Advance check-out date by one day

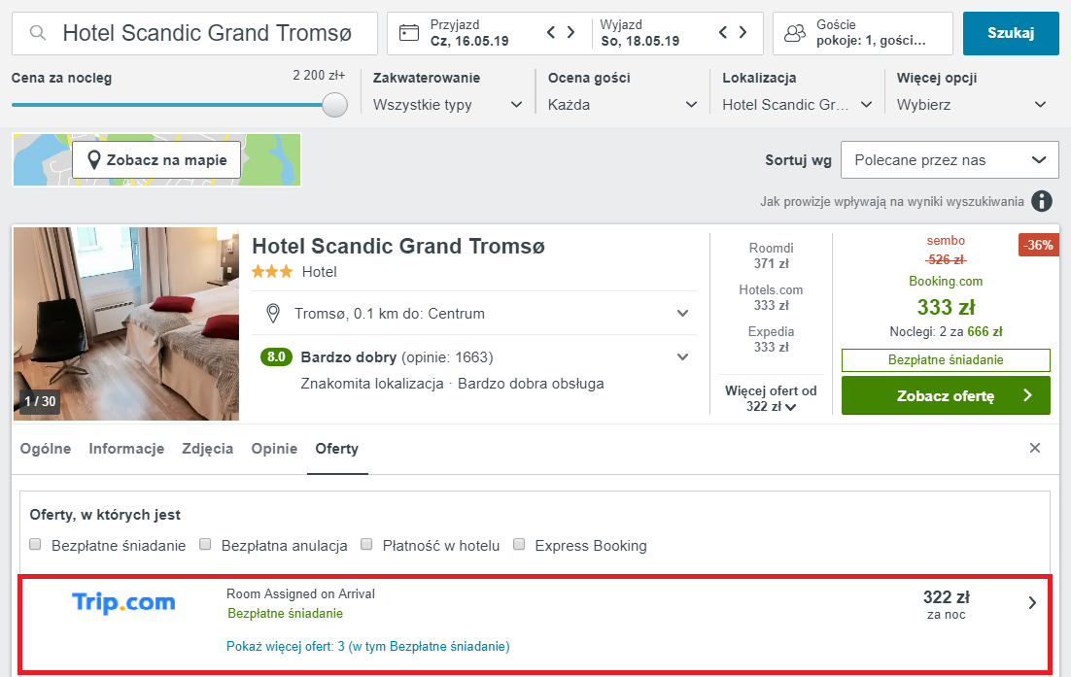[743, 33]
